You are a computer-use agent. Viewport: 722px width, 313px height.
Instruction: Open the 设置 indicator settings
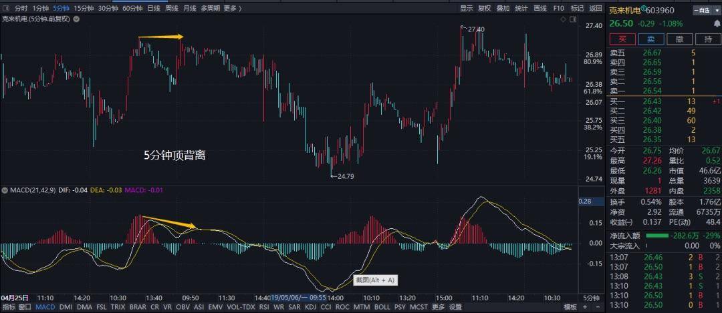455,307
